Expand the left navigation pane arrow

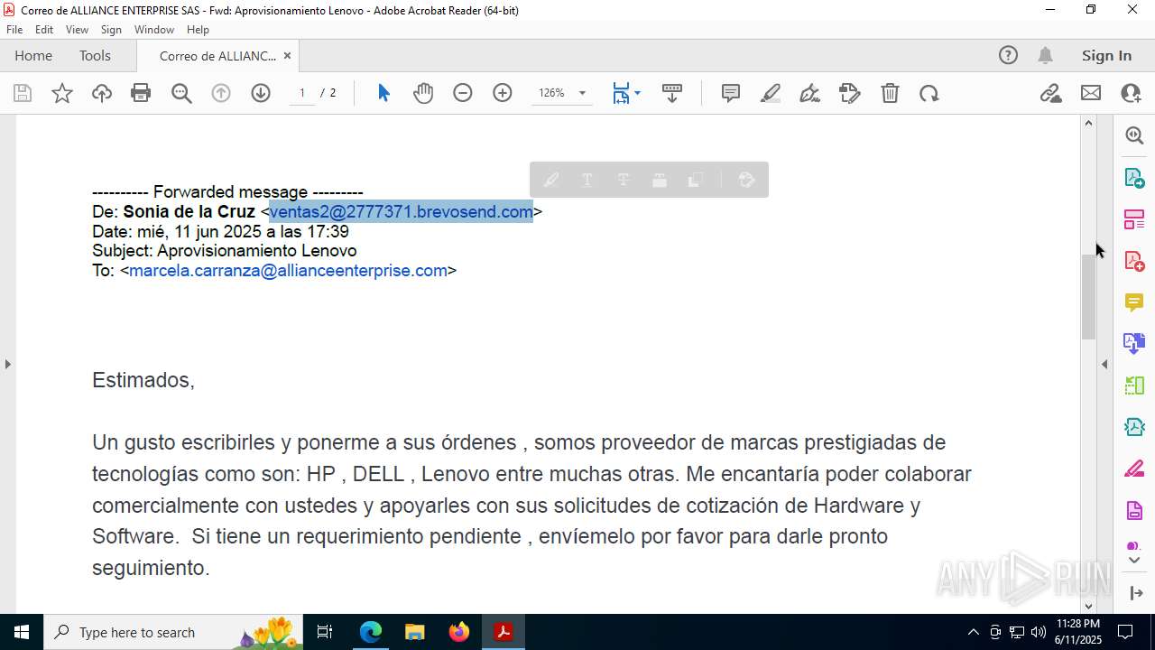pyautogui.click(x=7, y=364)
